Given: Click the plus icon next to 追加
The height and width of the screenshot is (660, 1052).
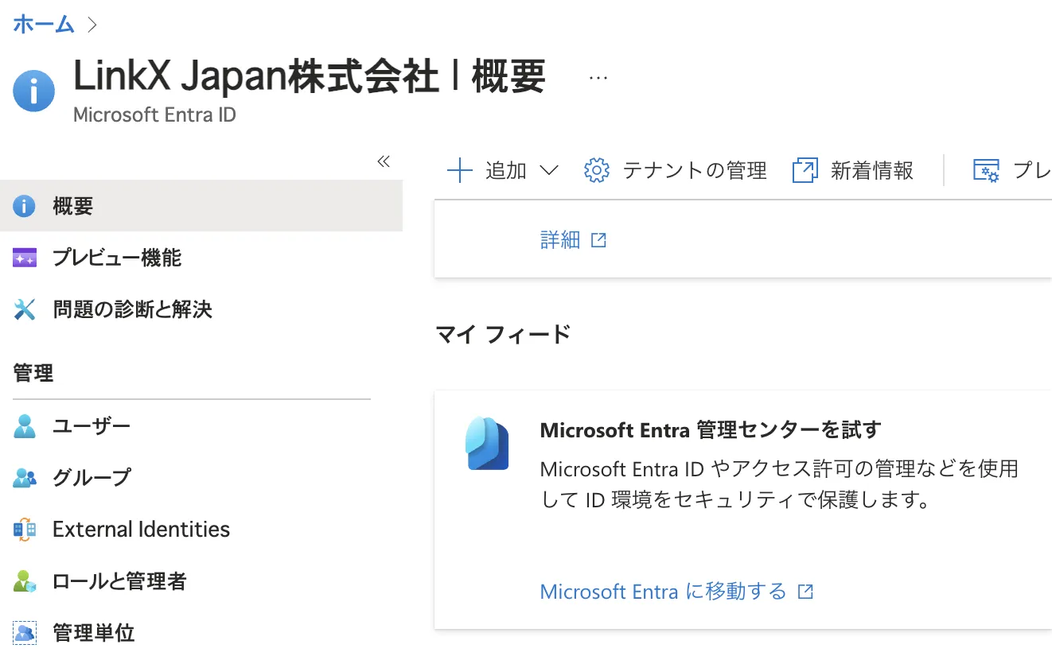Looking at the screenshot, I should click(x=459, y=170).
